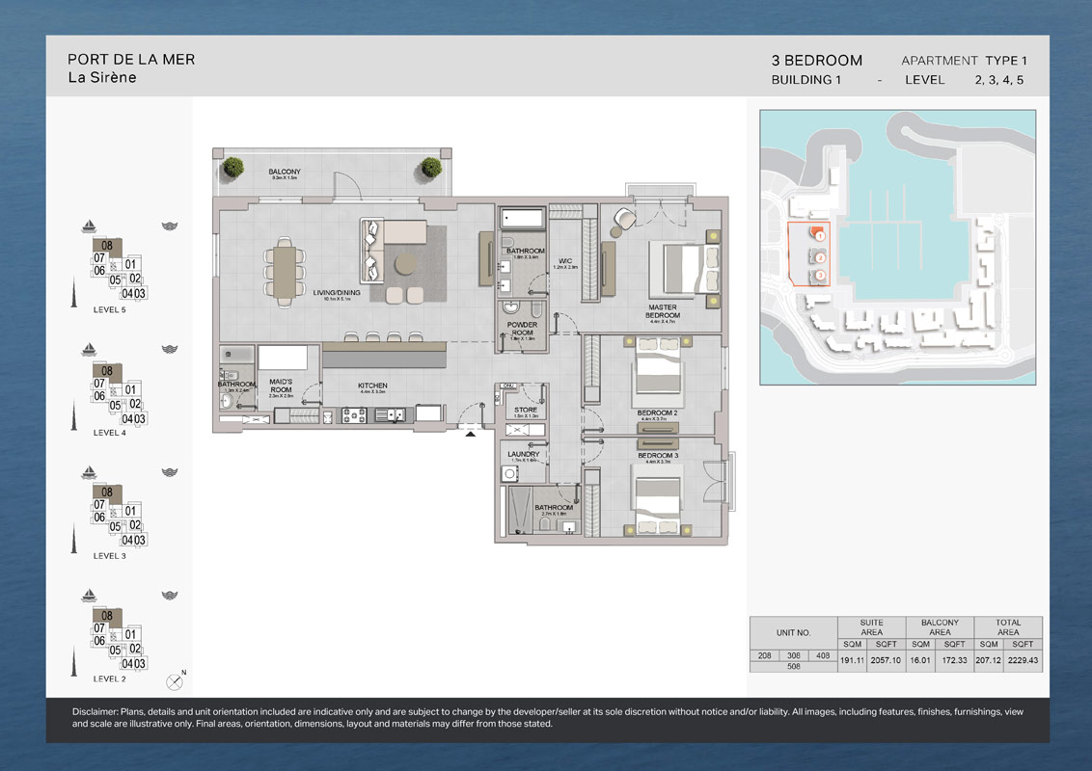1092x771 pixels.
Task: Click the dining table in the living/dining room
Action: [x=284, y=272]
